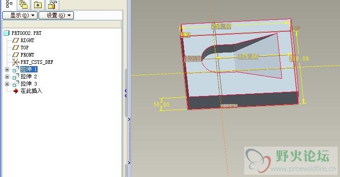340x177 pixels.
Task: Open the folder browser tab icon
Action: click(x=24, y=5)
